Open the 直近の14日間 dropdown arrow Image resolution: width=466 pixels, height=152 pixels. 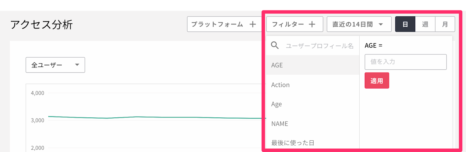[381, 24]
